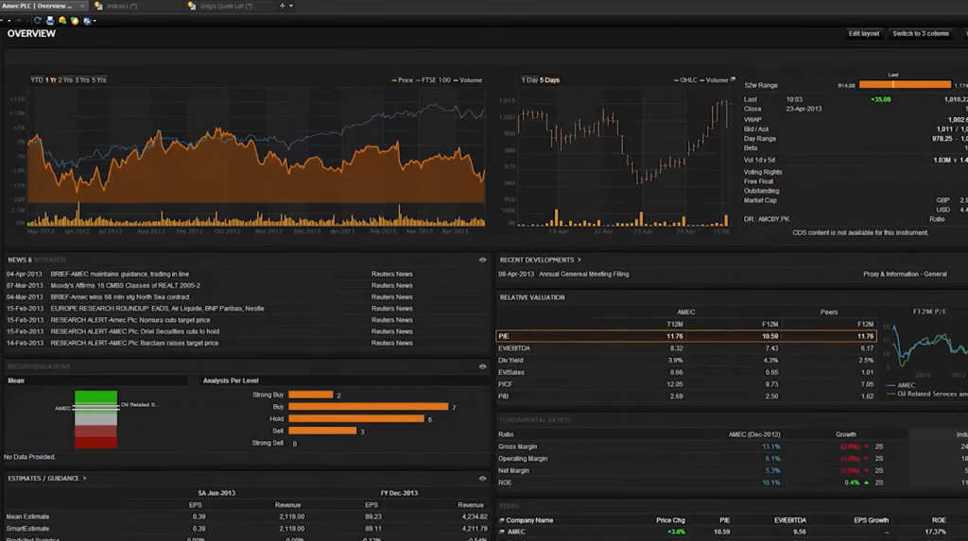
Task: Click the refresh icon in the toolbar
Action: (37, 20)
